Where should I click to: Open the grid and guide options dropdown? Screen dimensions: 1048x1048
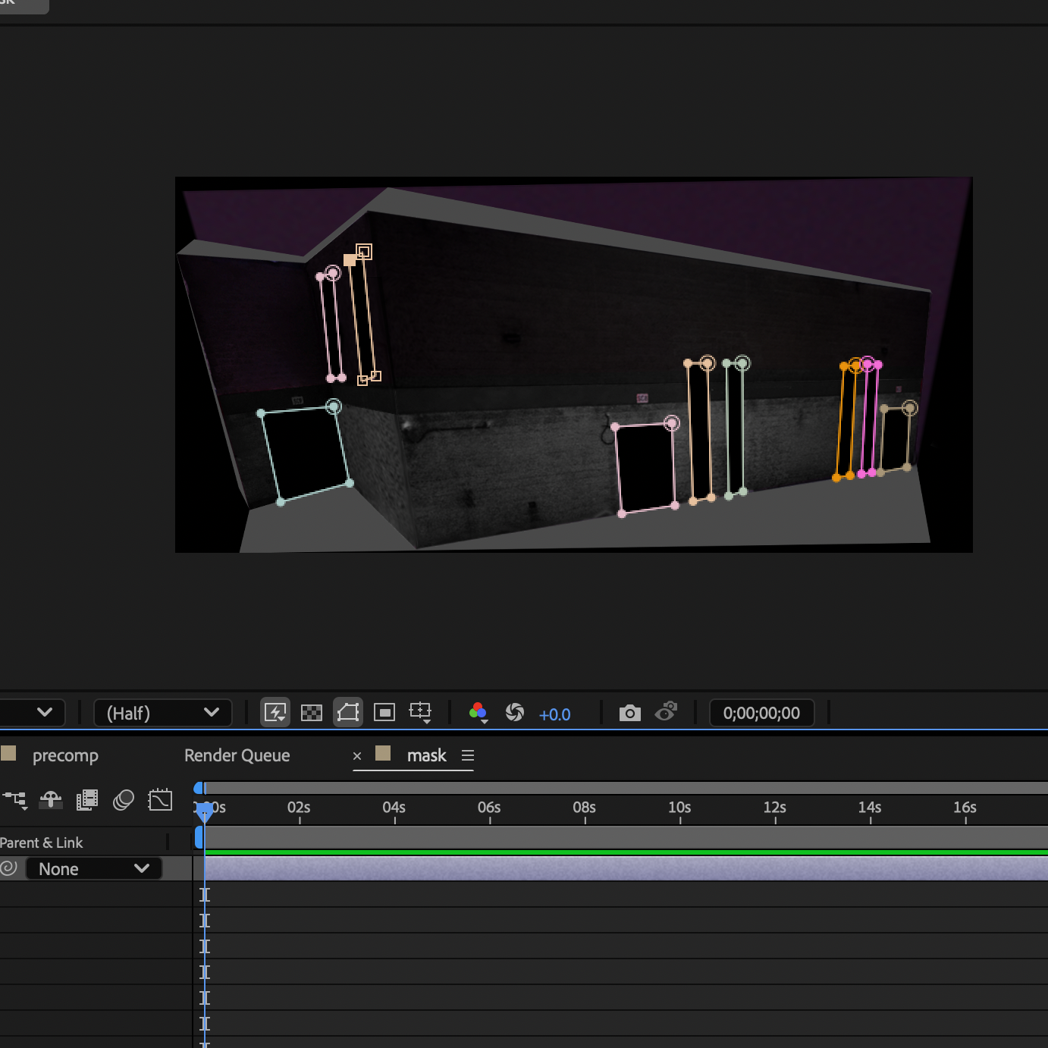coord(419,712)
